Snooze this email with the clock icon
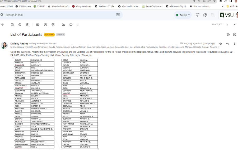 [45, 25]
